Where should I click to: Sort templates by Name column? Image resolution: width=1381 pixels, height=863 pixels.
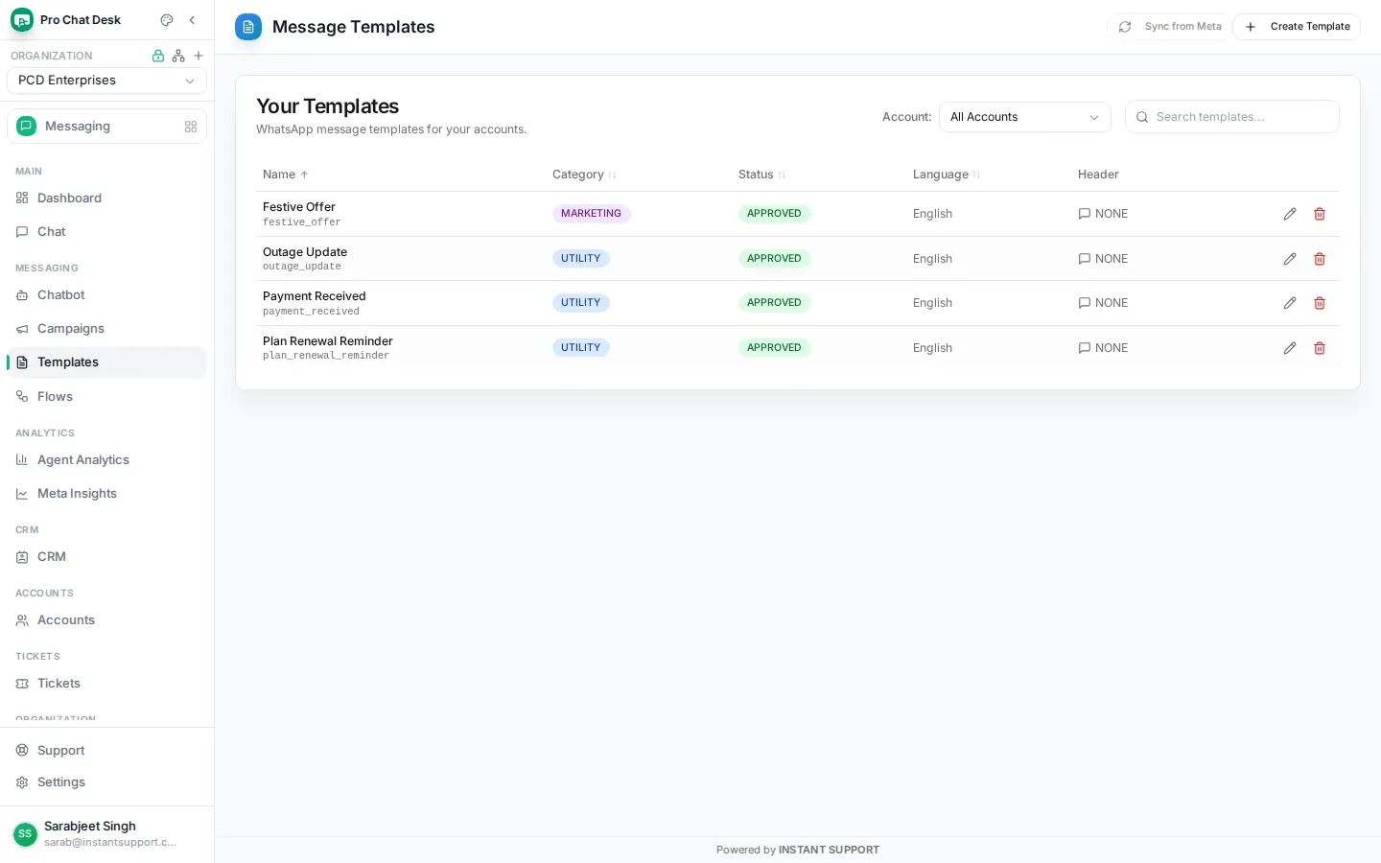click(286, 175)
